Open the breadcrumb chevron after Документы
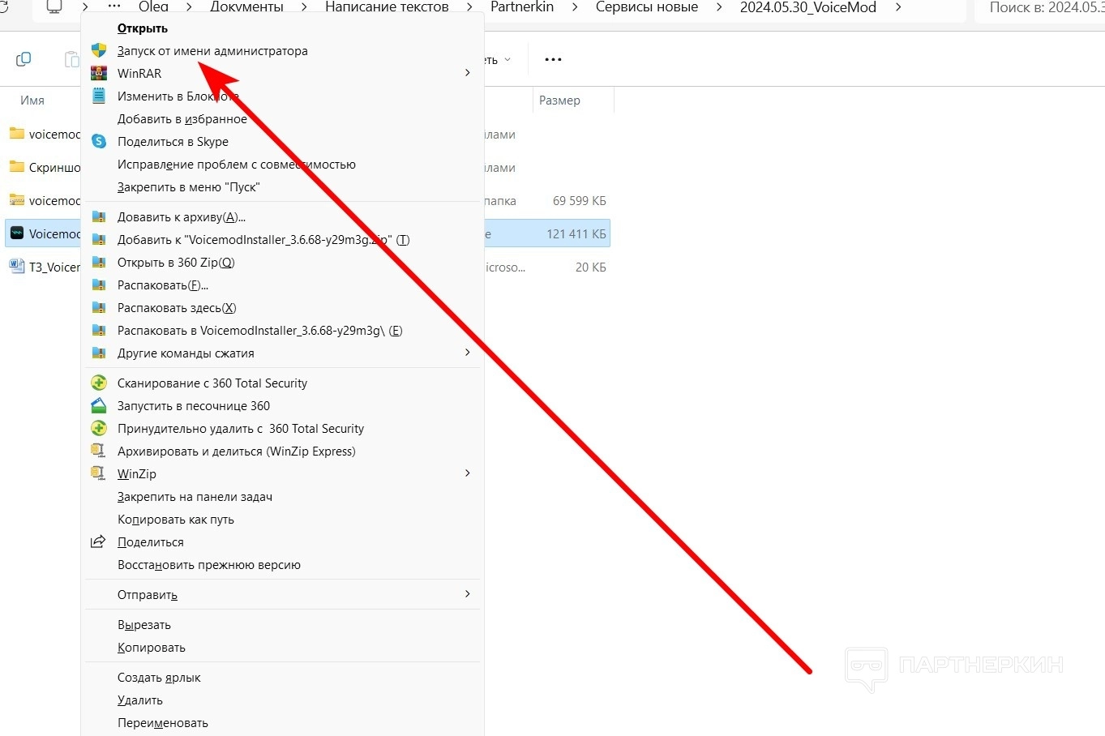 click(x=304, y=6)
